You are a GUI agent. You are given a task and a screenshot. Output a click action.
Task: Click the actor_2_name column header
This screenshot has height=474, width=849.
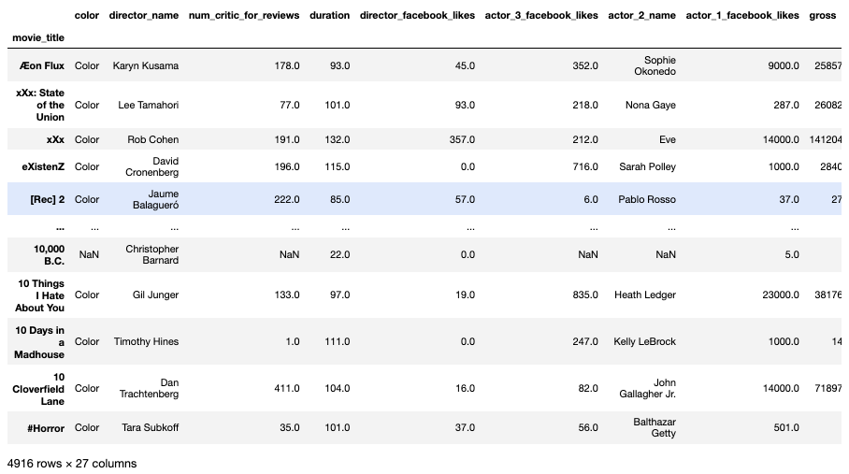pyautogui.click(x=641, y=15)
